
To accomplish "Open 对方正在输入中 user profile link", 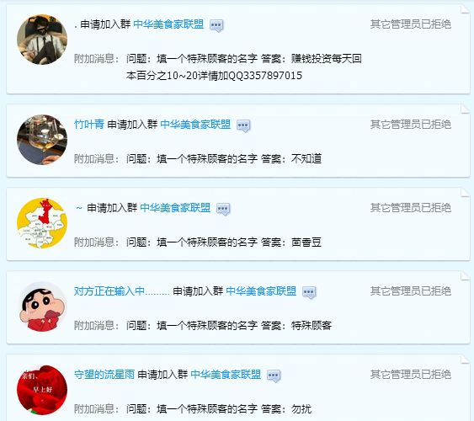I will point(121,291).
